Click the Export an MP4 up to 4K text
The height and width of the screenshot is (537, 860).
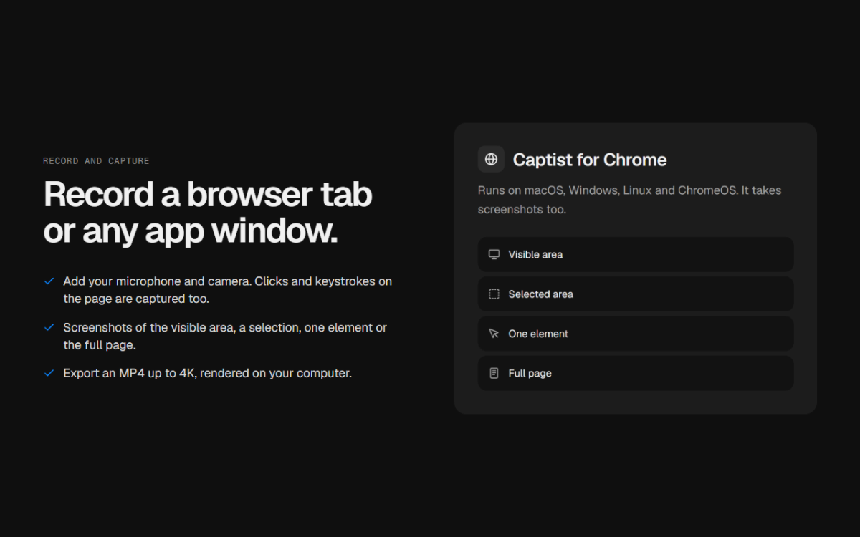[x=207, y=373]
